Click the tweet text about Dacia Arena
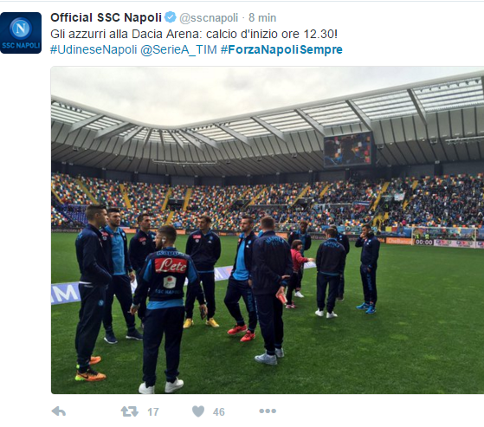 tap(194, 34)
